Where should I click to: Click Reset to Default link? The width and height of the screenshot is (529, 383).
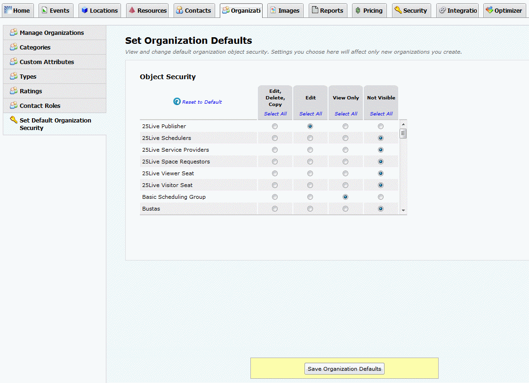(202, 102)
